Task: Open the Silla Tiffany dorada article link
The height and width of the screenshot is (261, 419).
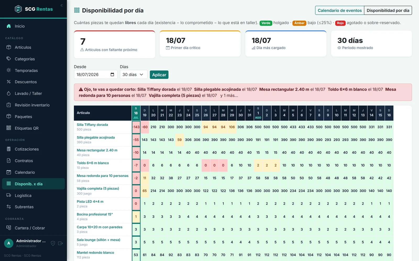Action: [x=92, y=125]
